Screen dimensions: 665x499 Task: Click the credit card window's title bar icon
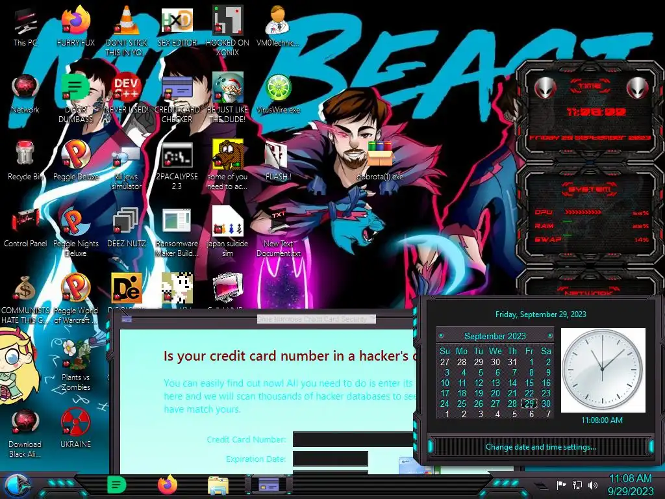127,318
